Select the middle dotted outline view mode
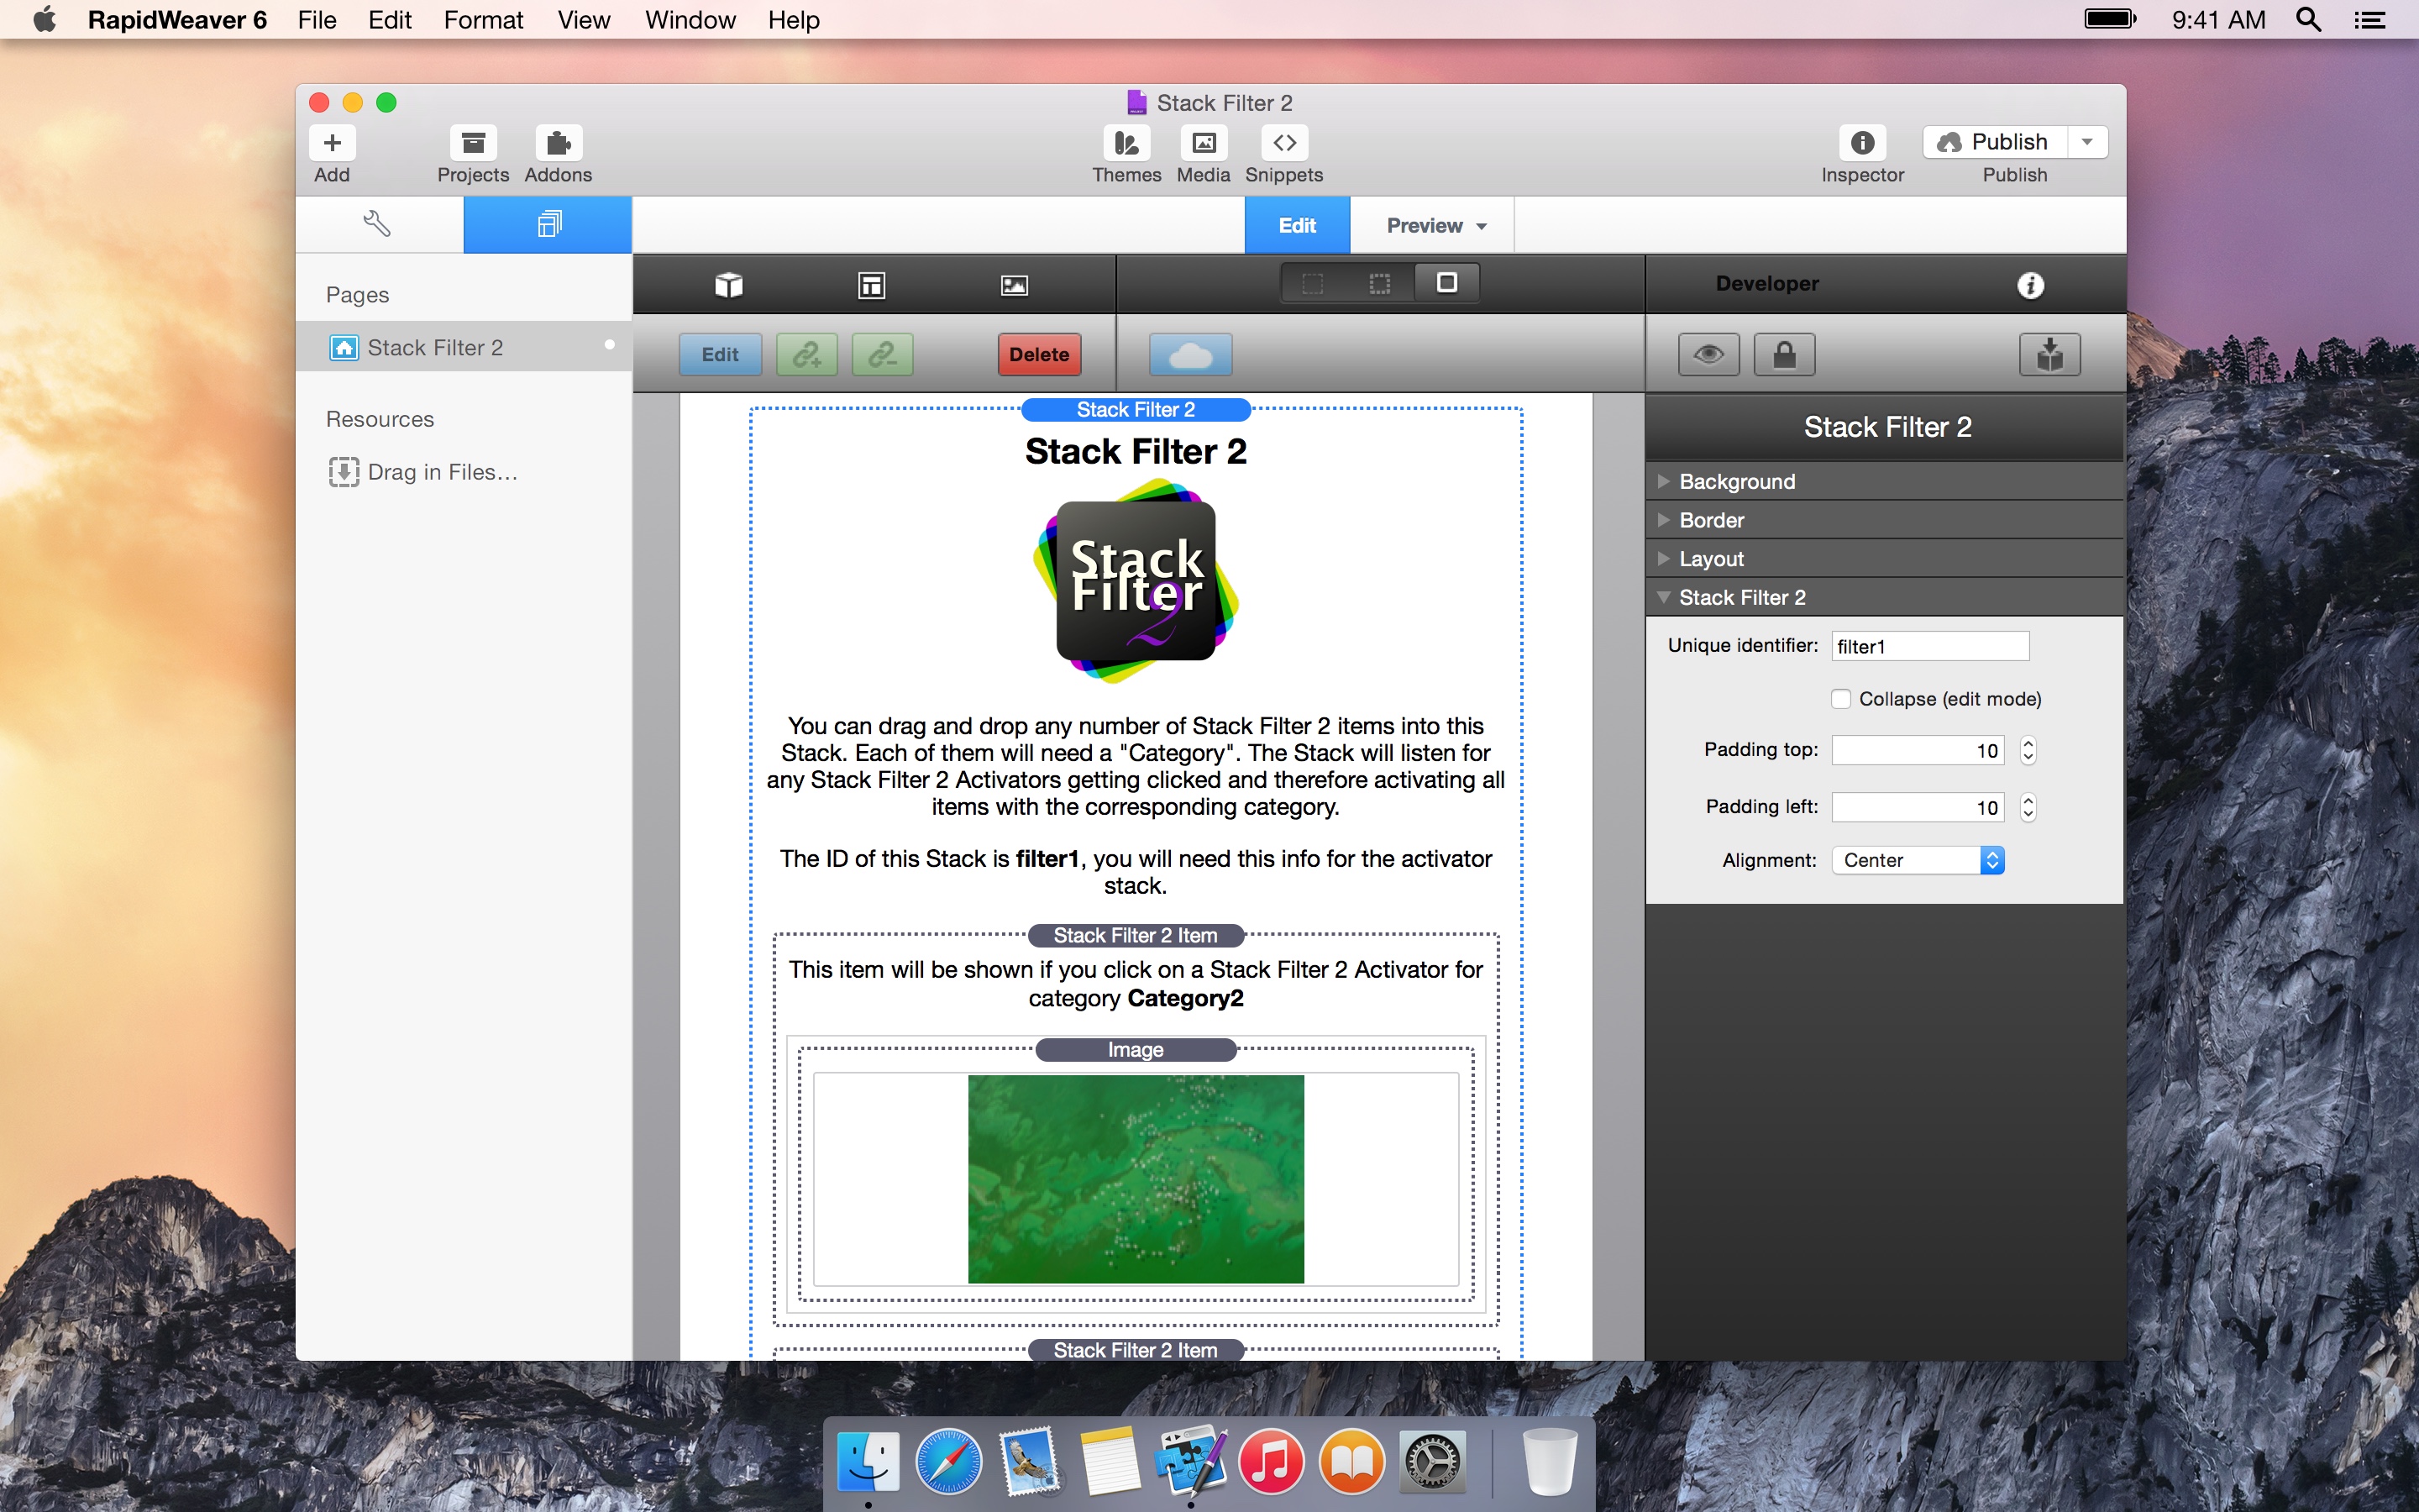The width and height of the screenshot is (2419, 1512). pyautogui.click(x=1381, y=284)
